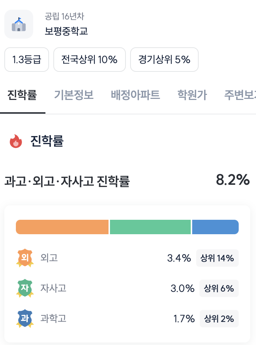Click the orange 외고 badge icon
Image resolution: width=256 pixels, height=345 pixels.
(25, 258)
